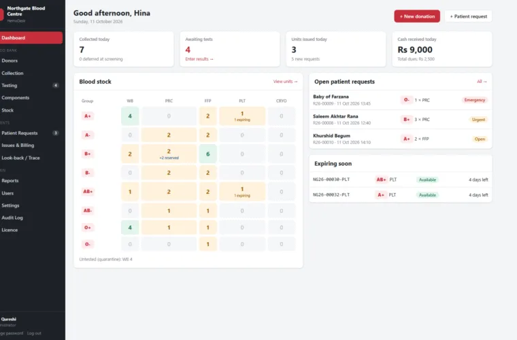Click the B+ FFP cell showing 6
The width and height of the screenshot is (517, 340).
click(207, 154)
